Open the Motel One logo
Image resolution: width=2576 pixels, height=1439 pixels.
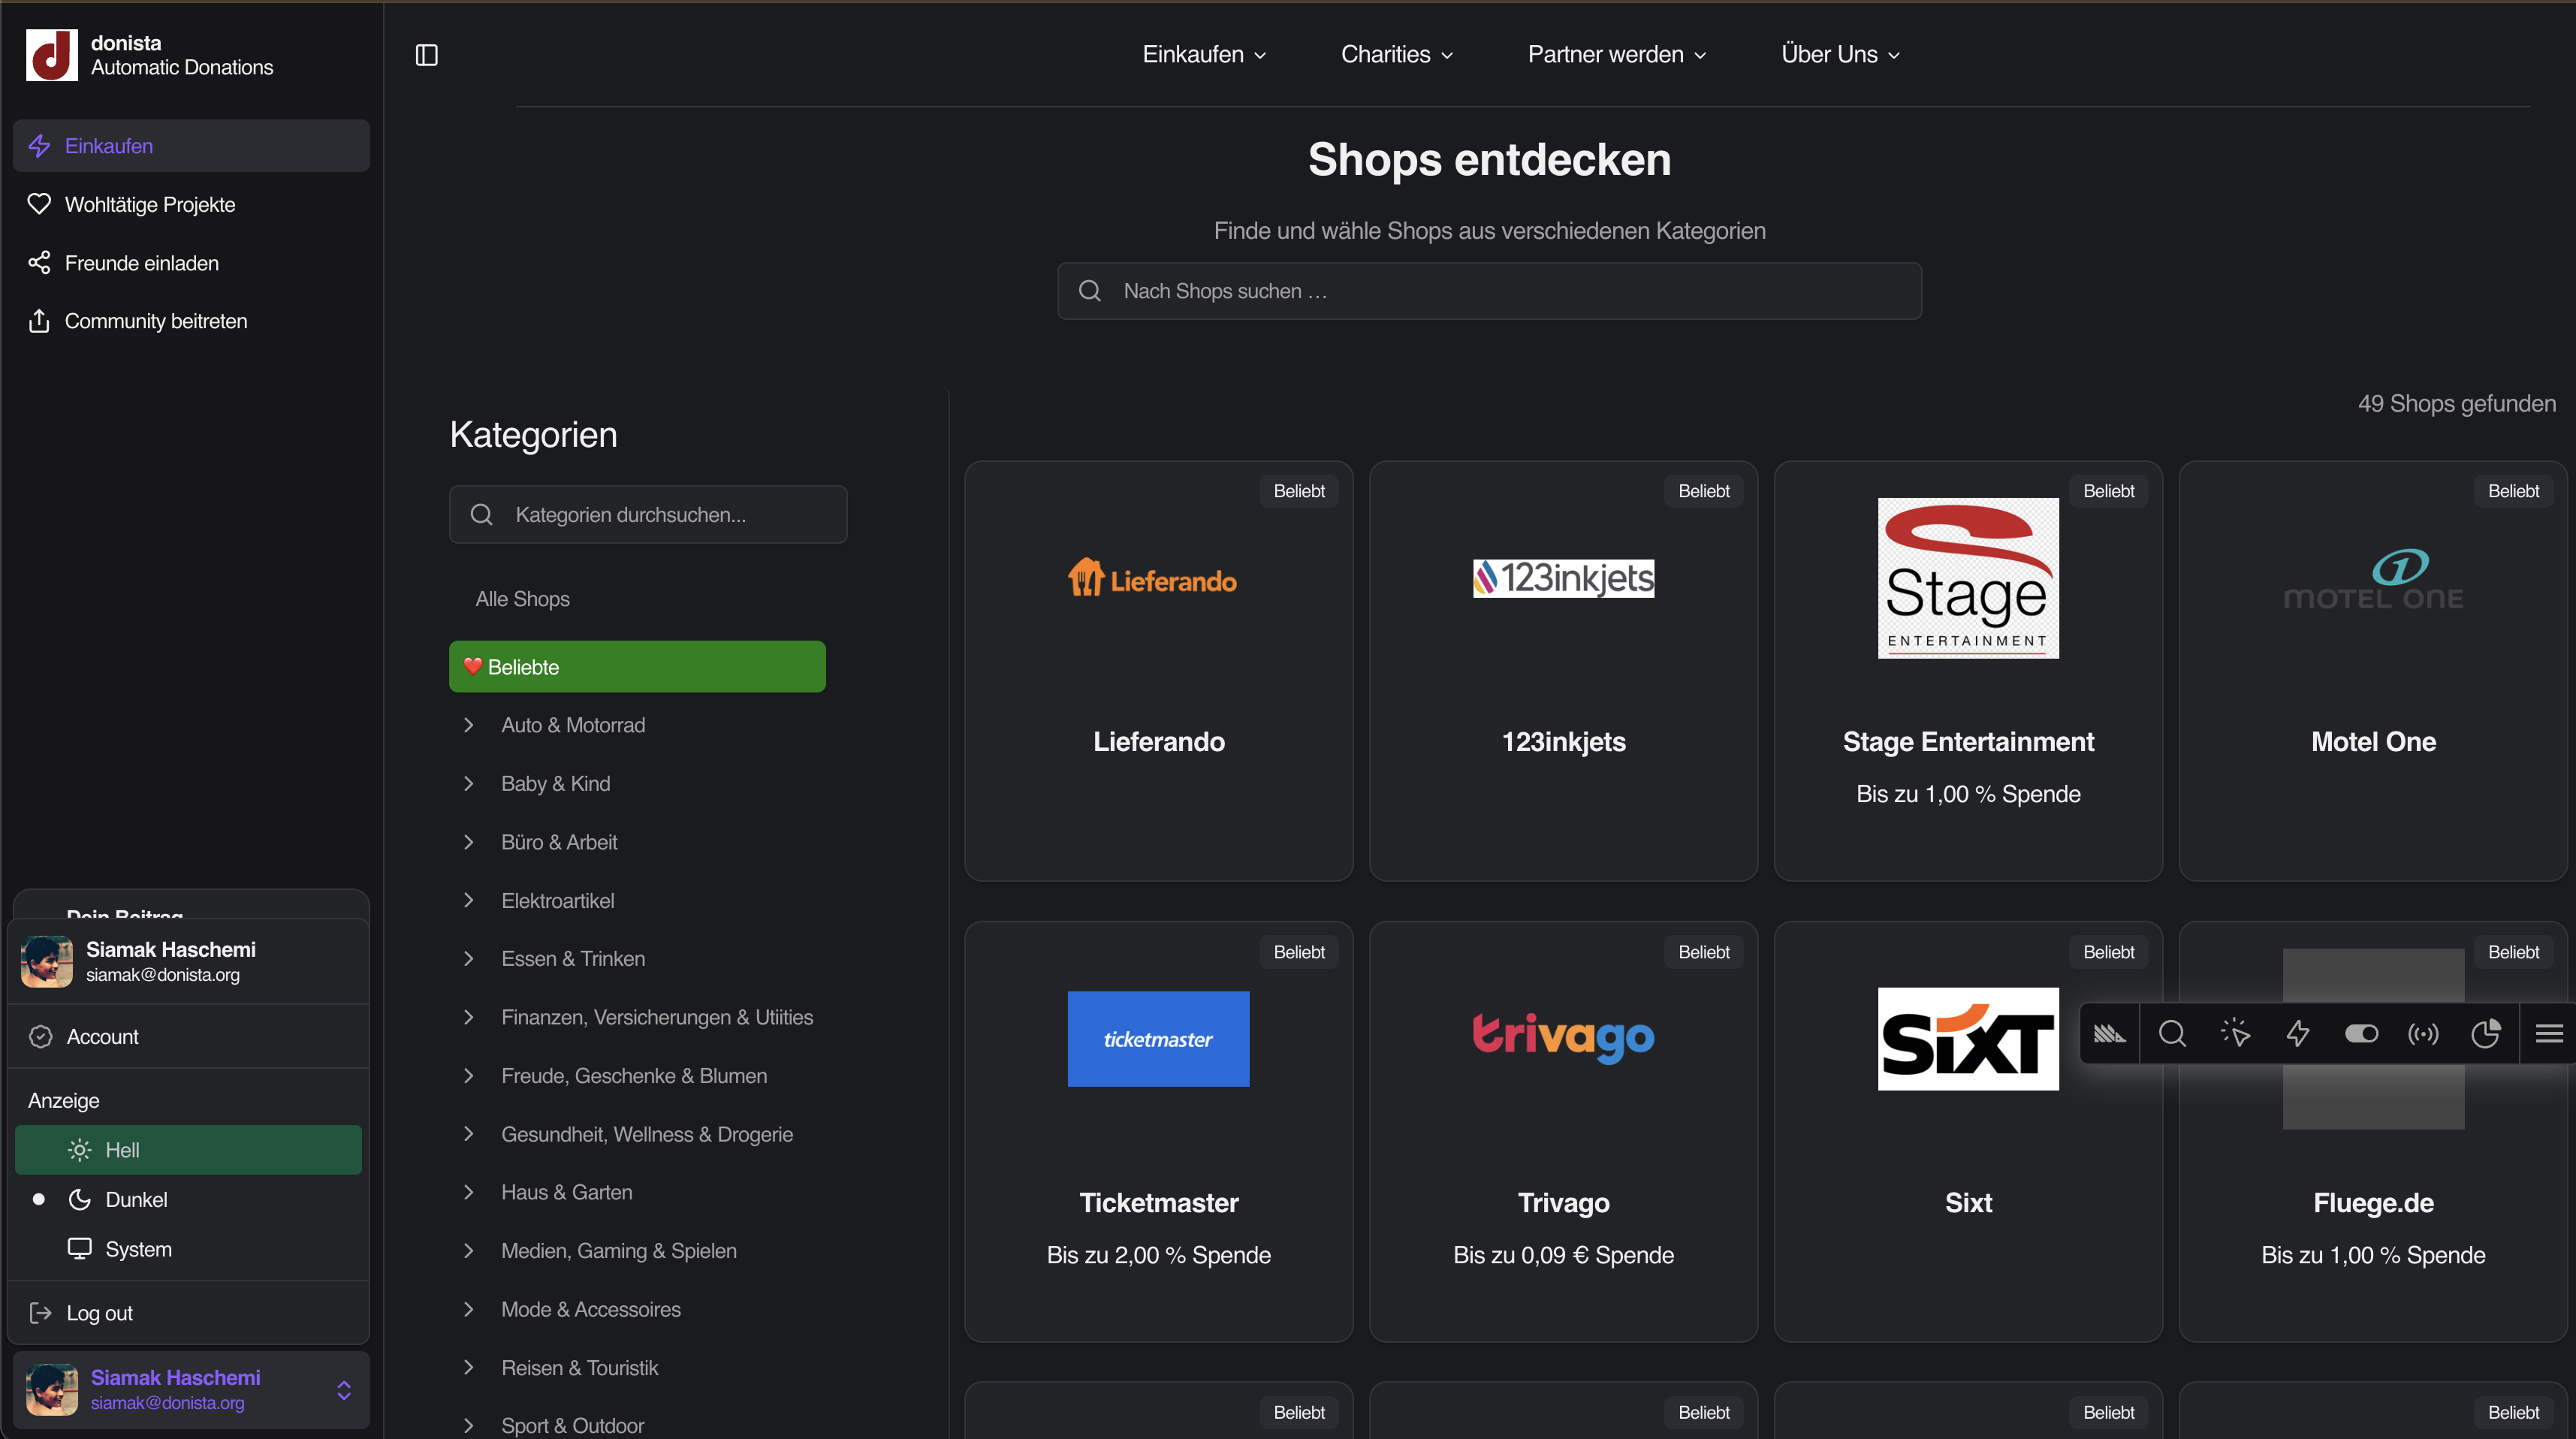click(2373, 579)
